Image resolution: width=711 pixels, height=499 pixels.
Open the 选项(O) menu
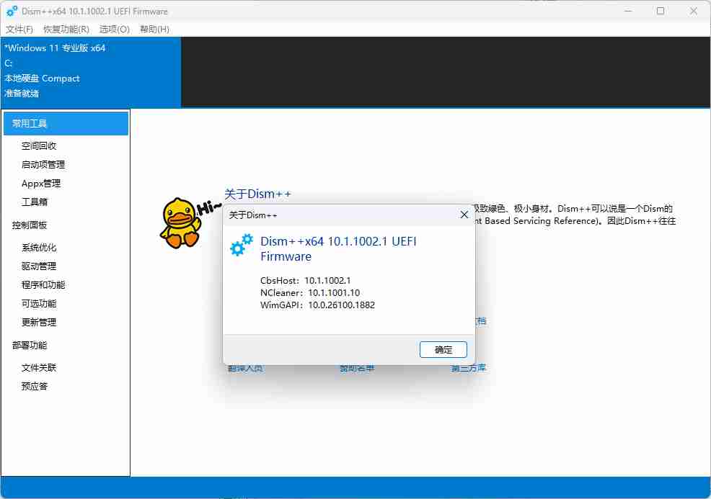click(x=114, y=30)
